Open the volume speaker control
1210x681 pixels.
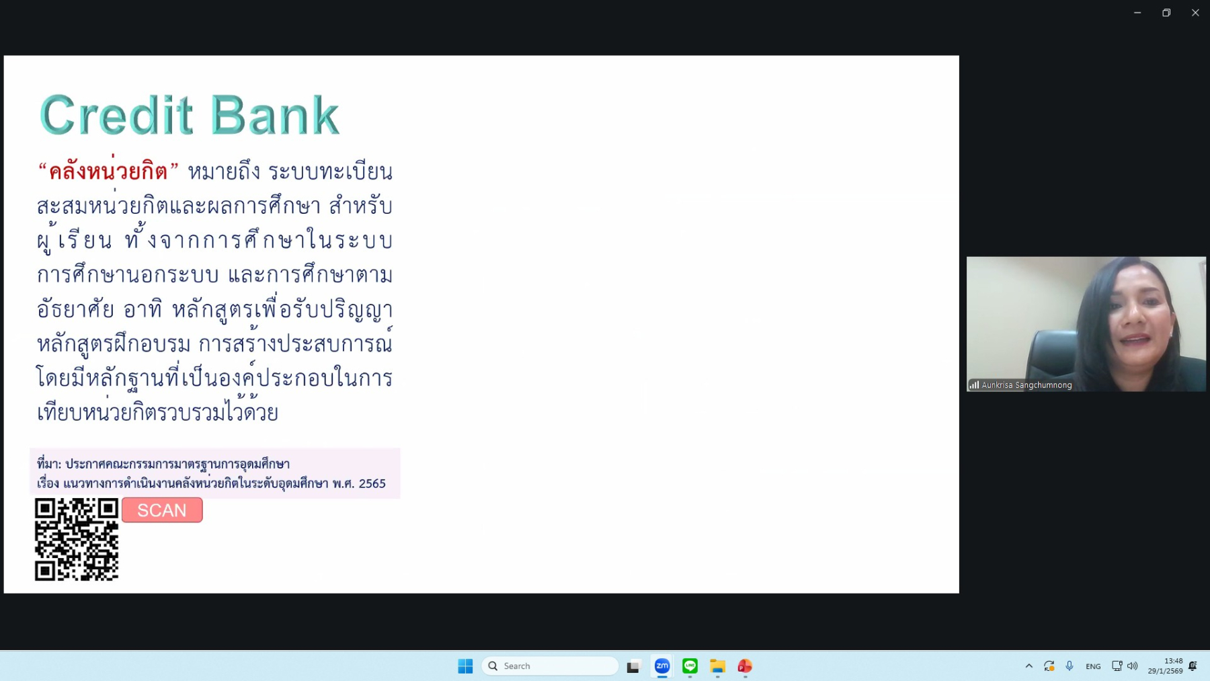1133,666
